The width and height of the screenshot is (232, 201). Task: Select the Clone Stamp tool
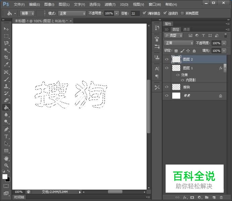(x=6, y=86)
